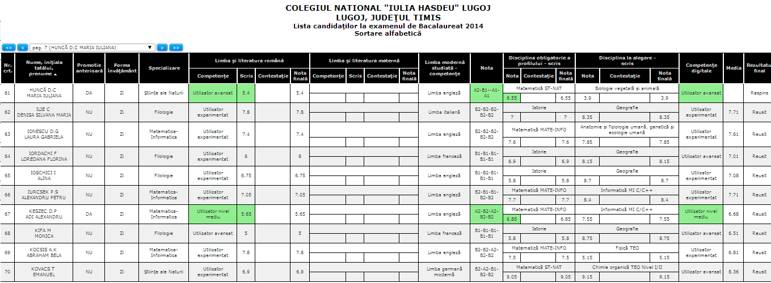Click the Specializare column header
771x283 pixels.
point(164,68)
